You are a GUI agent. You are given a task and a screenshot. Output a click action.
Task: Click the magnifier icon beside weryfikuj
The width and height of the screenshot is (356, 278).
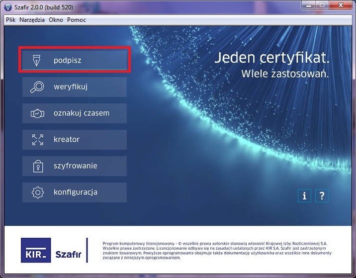tap(37, 87)
